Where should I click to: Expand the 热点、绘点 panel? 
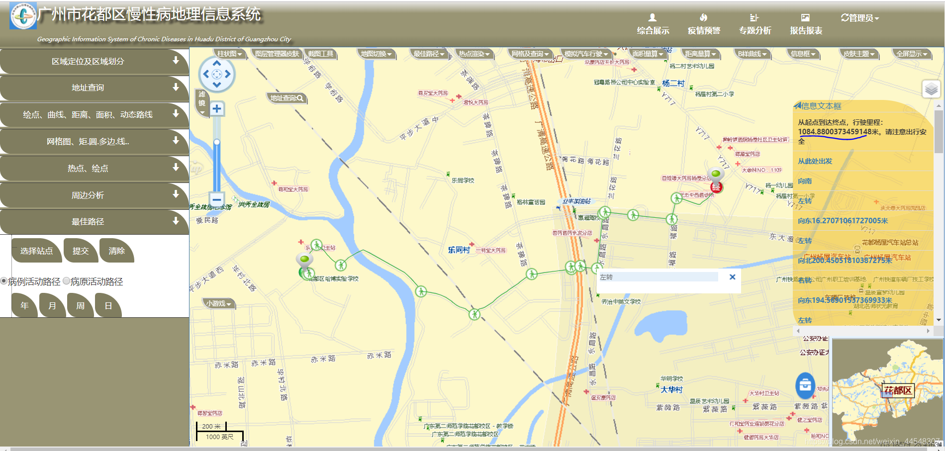click(94, 168)
